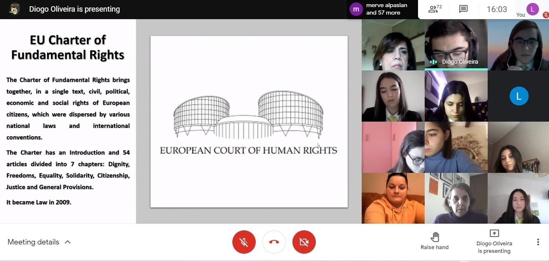Viewport: 549px width, 262px height.
Task: Select the video tile with the pink cabinet
Action: [393, 147]
